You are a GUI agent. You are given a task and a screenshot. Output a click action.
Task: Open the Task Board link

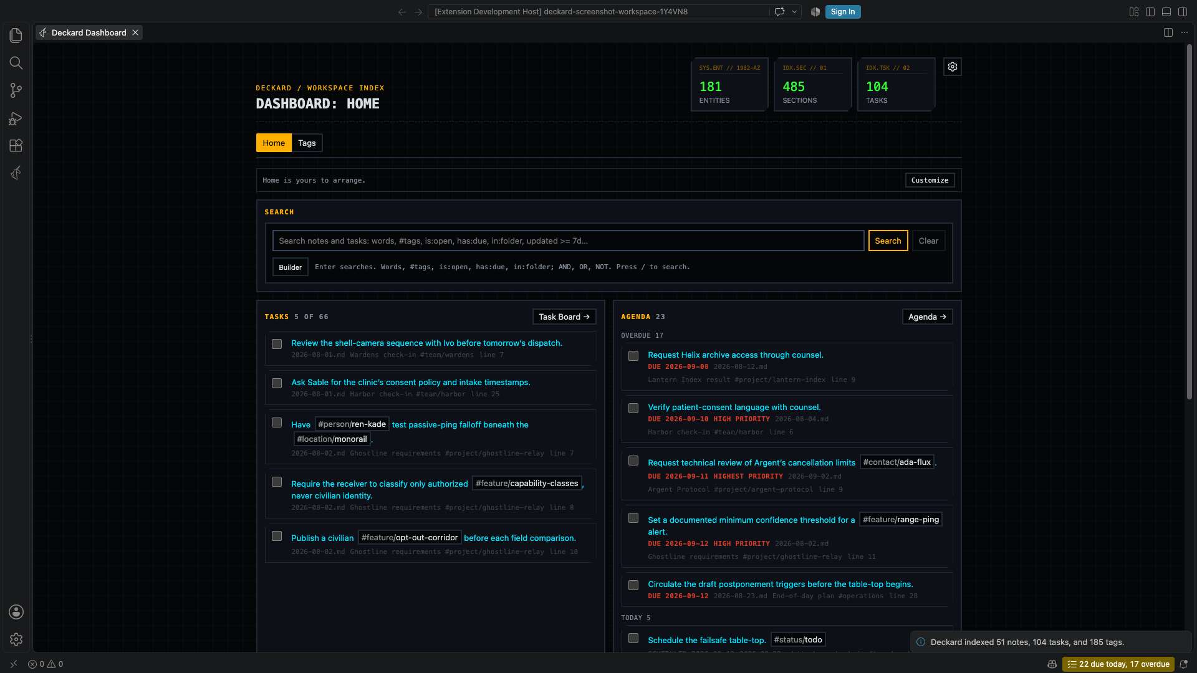point(564,317)
